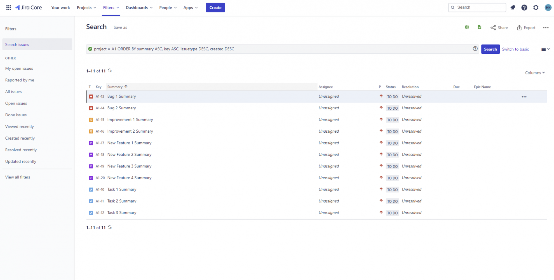The image size is (554, 280).
Task: Click the improvement icon on A1-15
Action: coord(91,119)
